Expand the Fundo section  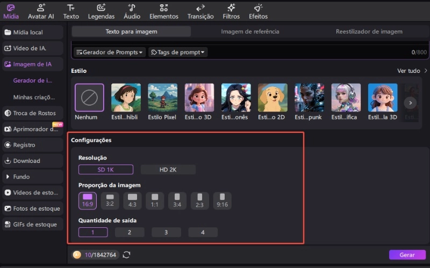tap(33, 177)
